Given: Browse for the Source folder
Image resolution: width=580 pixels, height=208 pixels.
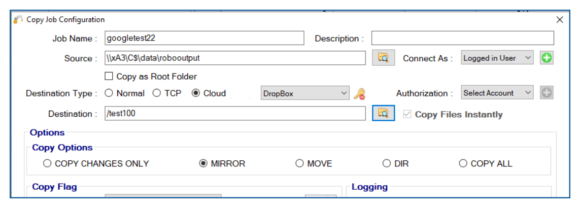Looking at the screenshot, I should pos(383,57).
